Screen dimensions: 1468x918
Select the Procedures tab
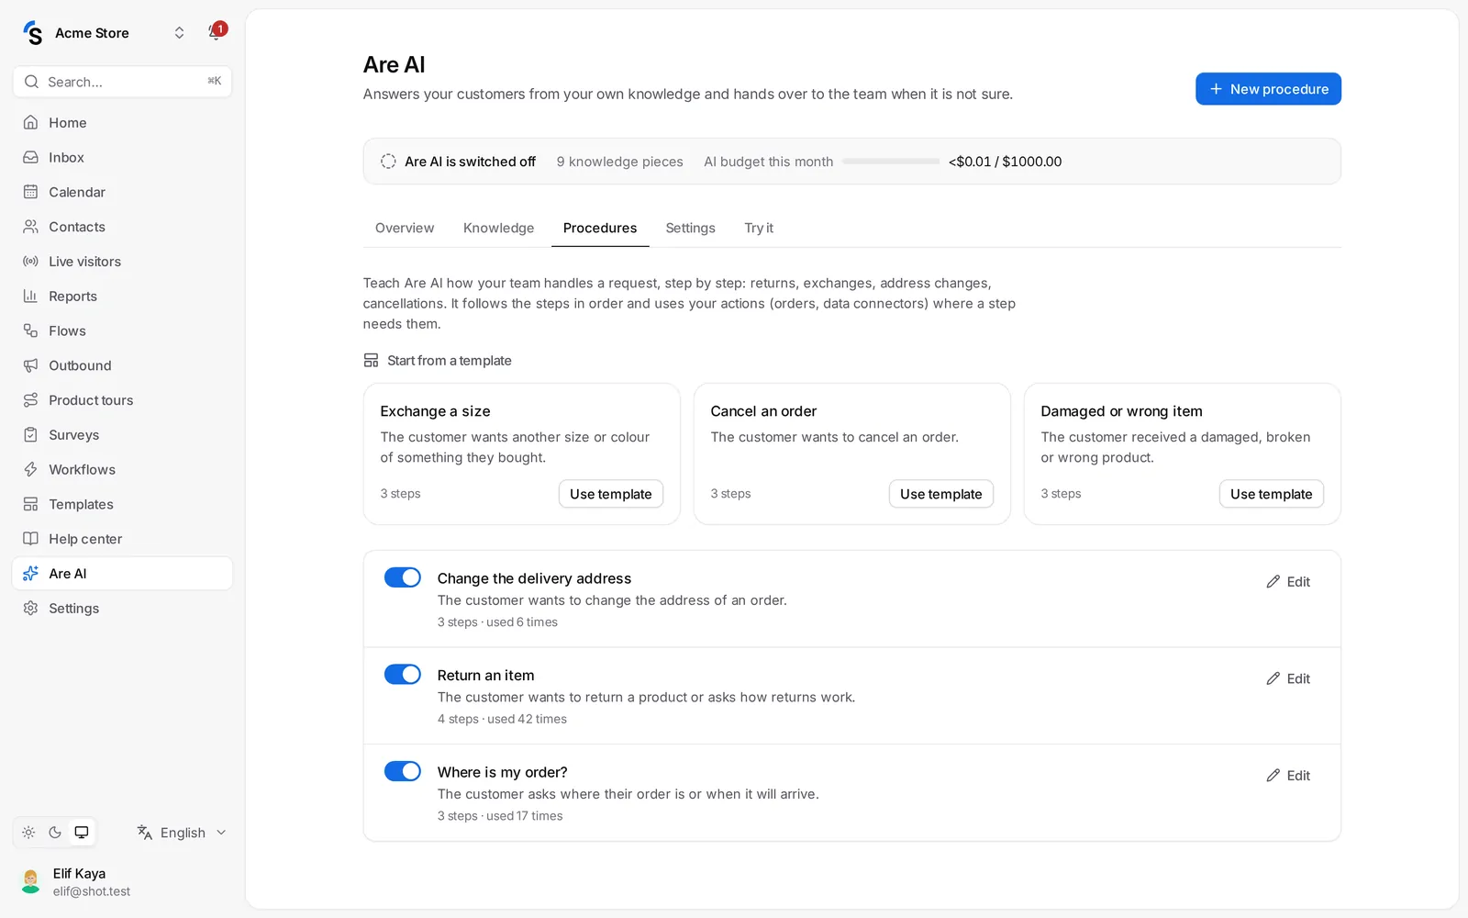(600, 228)
